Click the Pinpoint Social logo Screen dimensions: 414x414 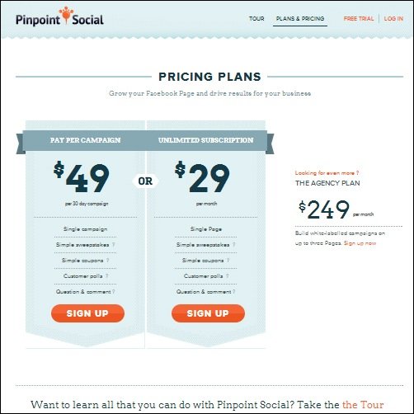pyautogui.click(x=59, y=16)
